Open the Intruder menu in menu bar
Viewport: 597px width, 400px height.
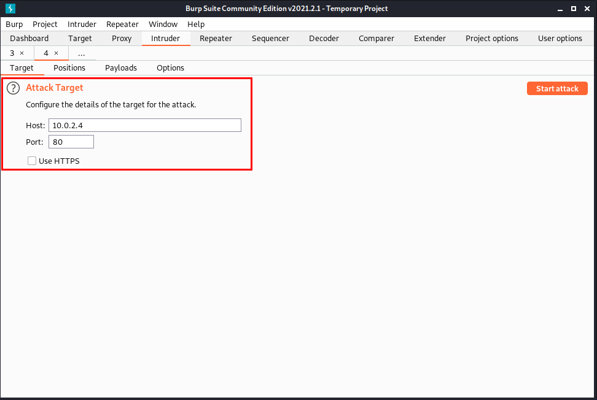coord(82,25)
